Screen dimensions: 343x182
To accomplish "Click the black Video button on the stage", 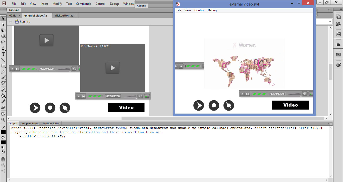I will (x=126, y=108).
